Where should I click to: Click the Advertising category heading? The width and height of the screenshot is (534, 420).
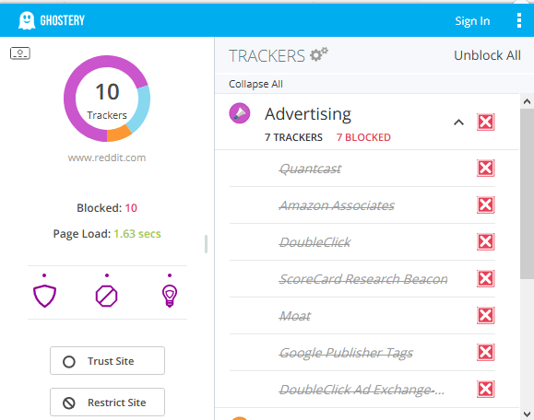308,113
